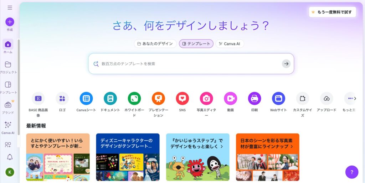Screen dimensions: 365x183
Task: Open the アップロード cloud upload icon
Action: (327, 98)
